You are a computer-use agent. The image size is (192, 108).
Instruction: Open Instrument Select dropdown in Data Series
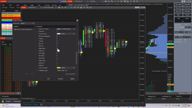pyautogui.click(x=27, y=23)
